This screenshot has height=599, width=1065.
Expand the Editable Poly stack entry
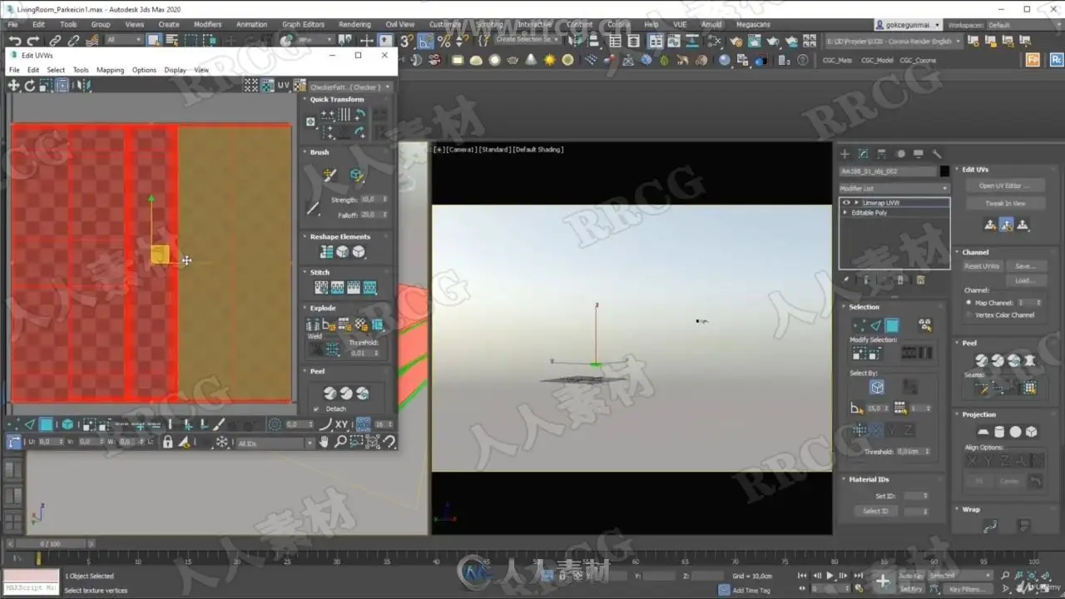point(846,213)
